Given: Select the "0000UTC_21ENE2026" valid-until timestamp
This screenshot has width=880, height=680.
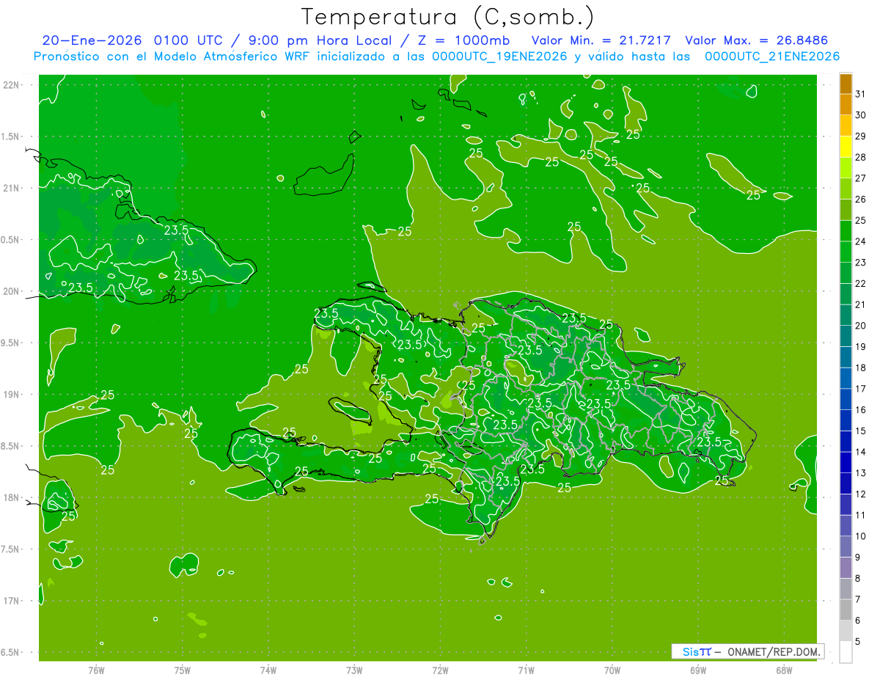Looking at the screenshot, I should click(x=772, y=56).
